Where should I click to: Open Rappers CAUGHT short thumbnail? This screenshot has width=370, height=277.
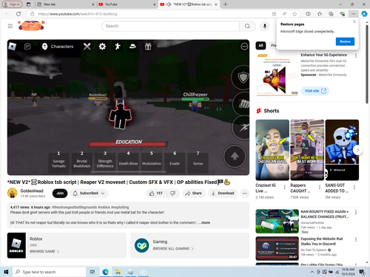pyautogui.click(x=307, y=150)
